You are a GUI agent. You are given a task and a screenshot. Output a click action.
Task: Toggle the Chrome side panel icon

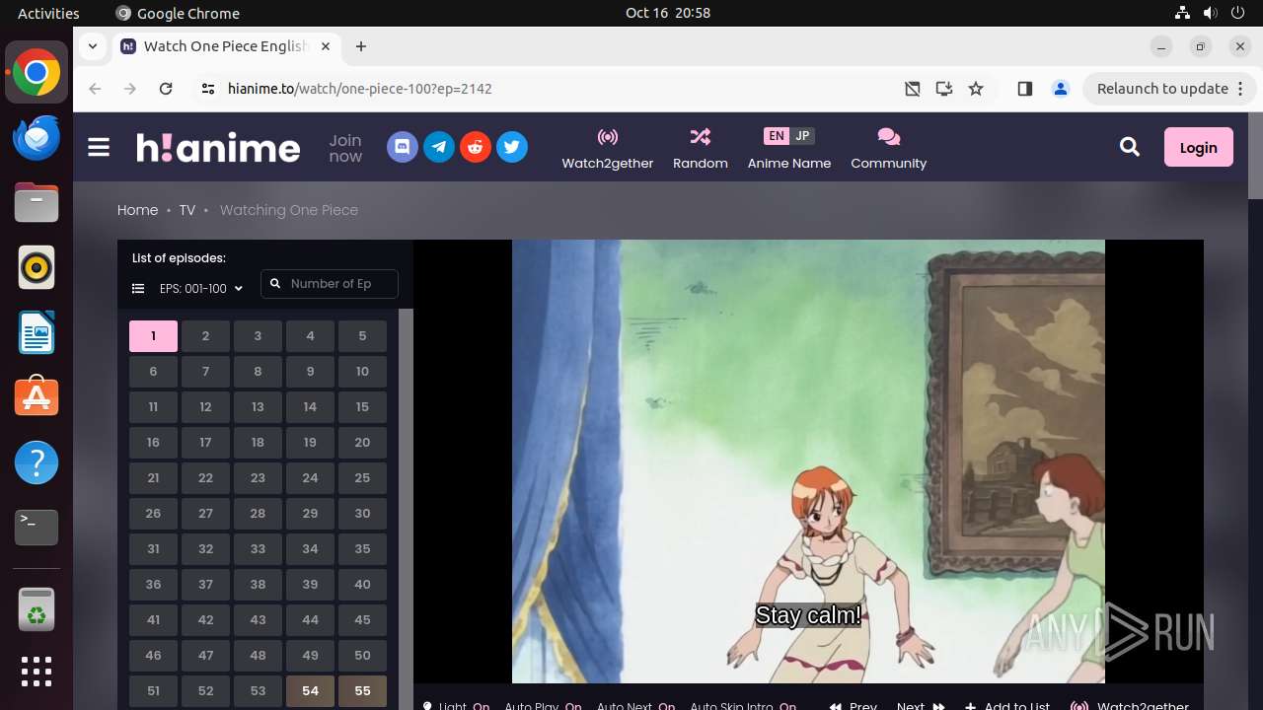[1024, 89]
